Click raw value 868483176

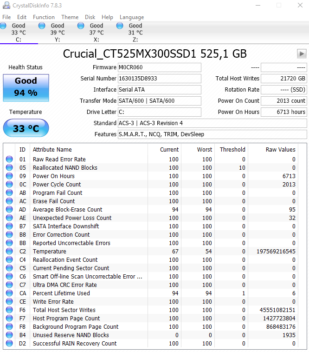pyautogui.click(x=281, y=326)
